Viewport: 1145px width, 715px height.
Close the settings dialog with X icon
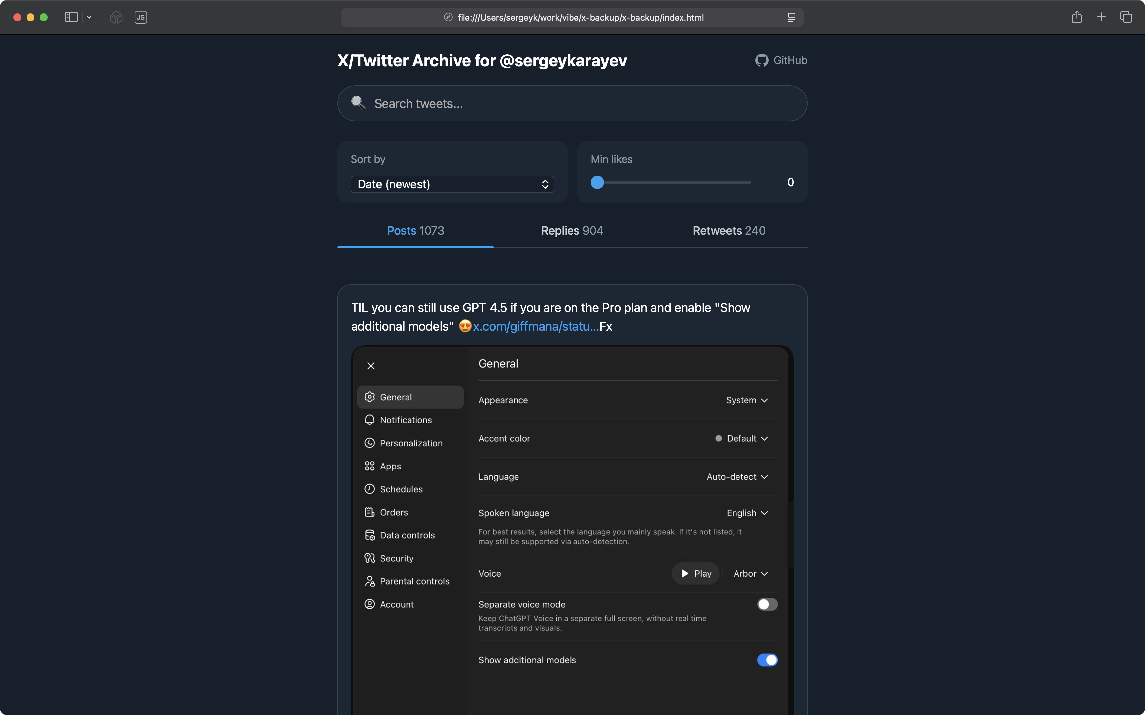[371, 366]
